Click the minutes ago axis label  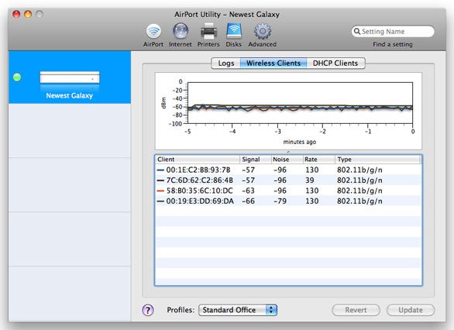300,142
